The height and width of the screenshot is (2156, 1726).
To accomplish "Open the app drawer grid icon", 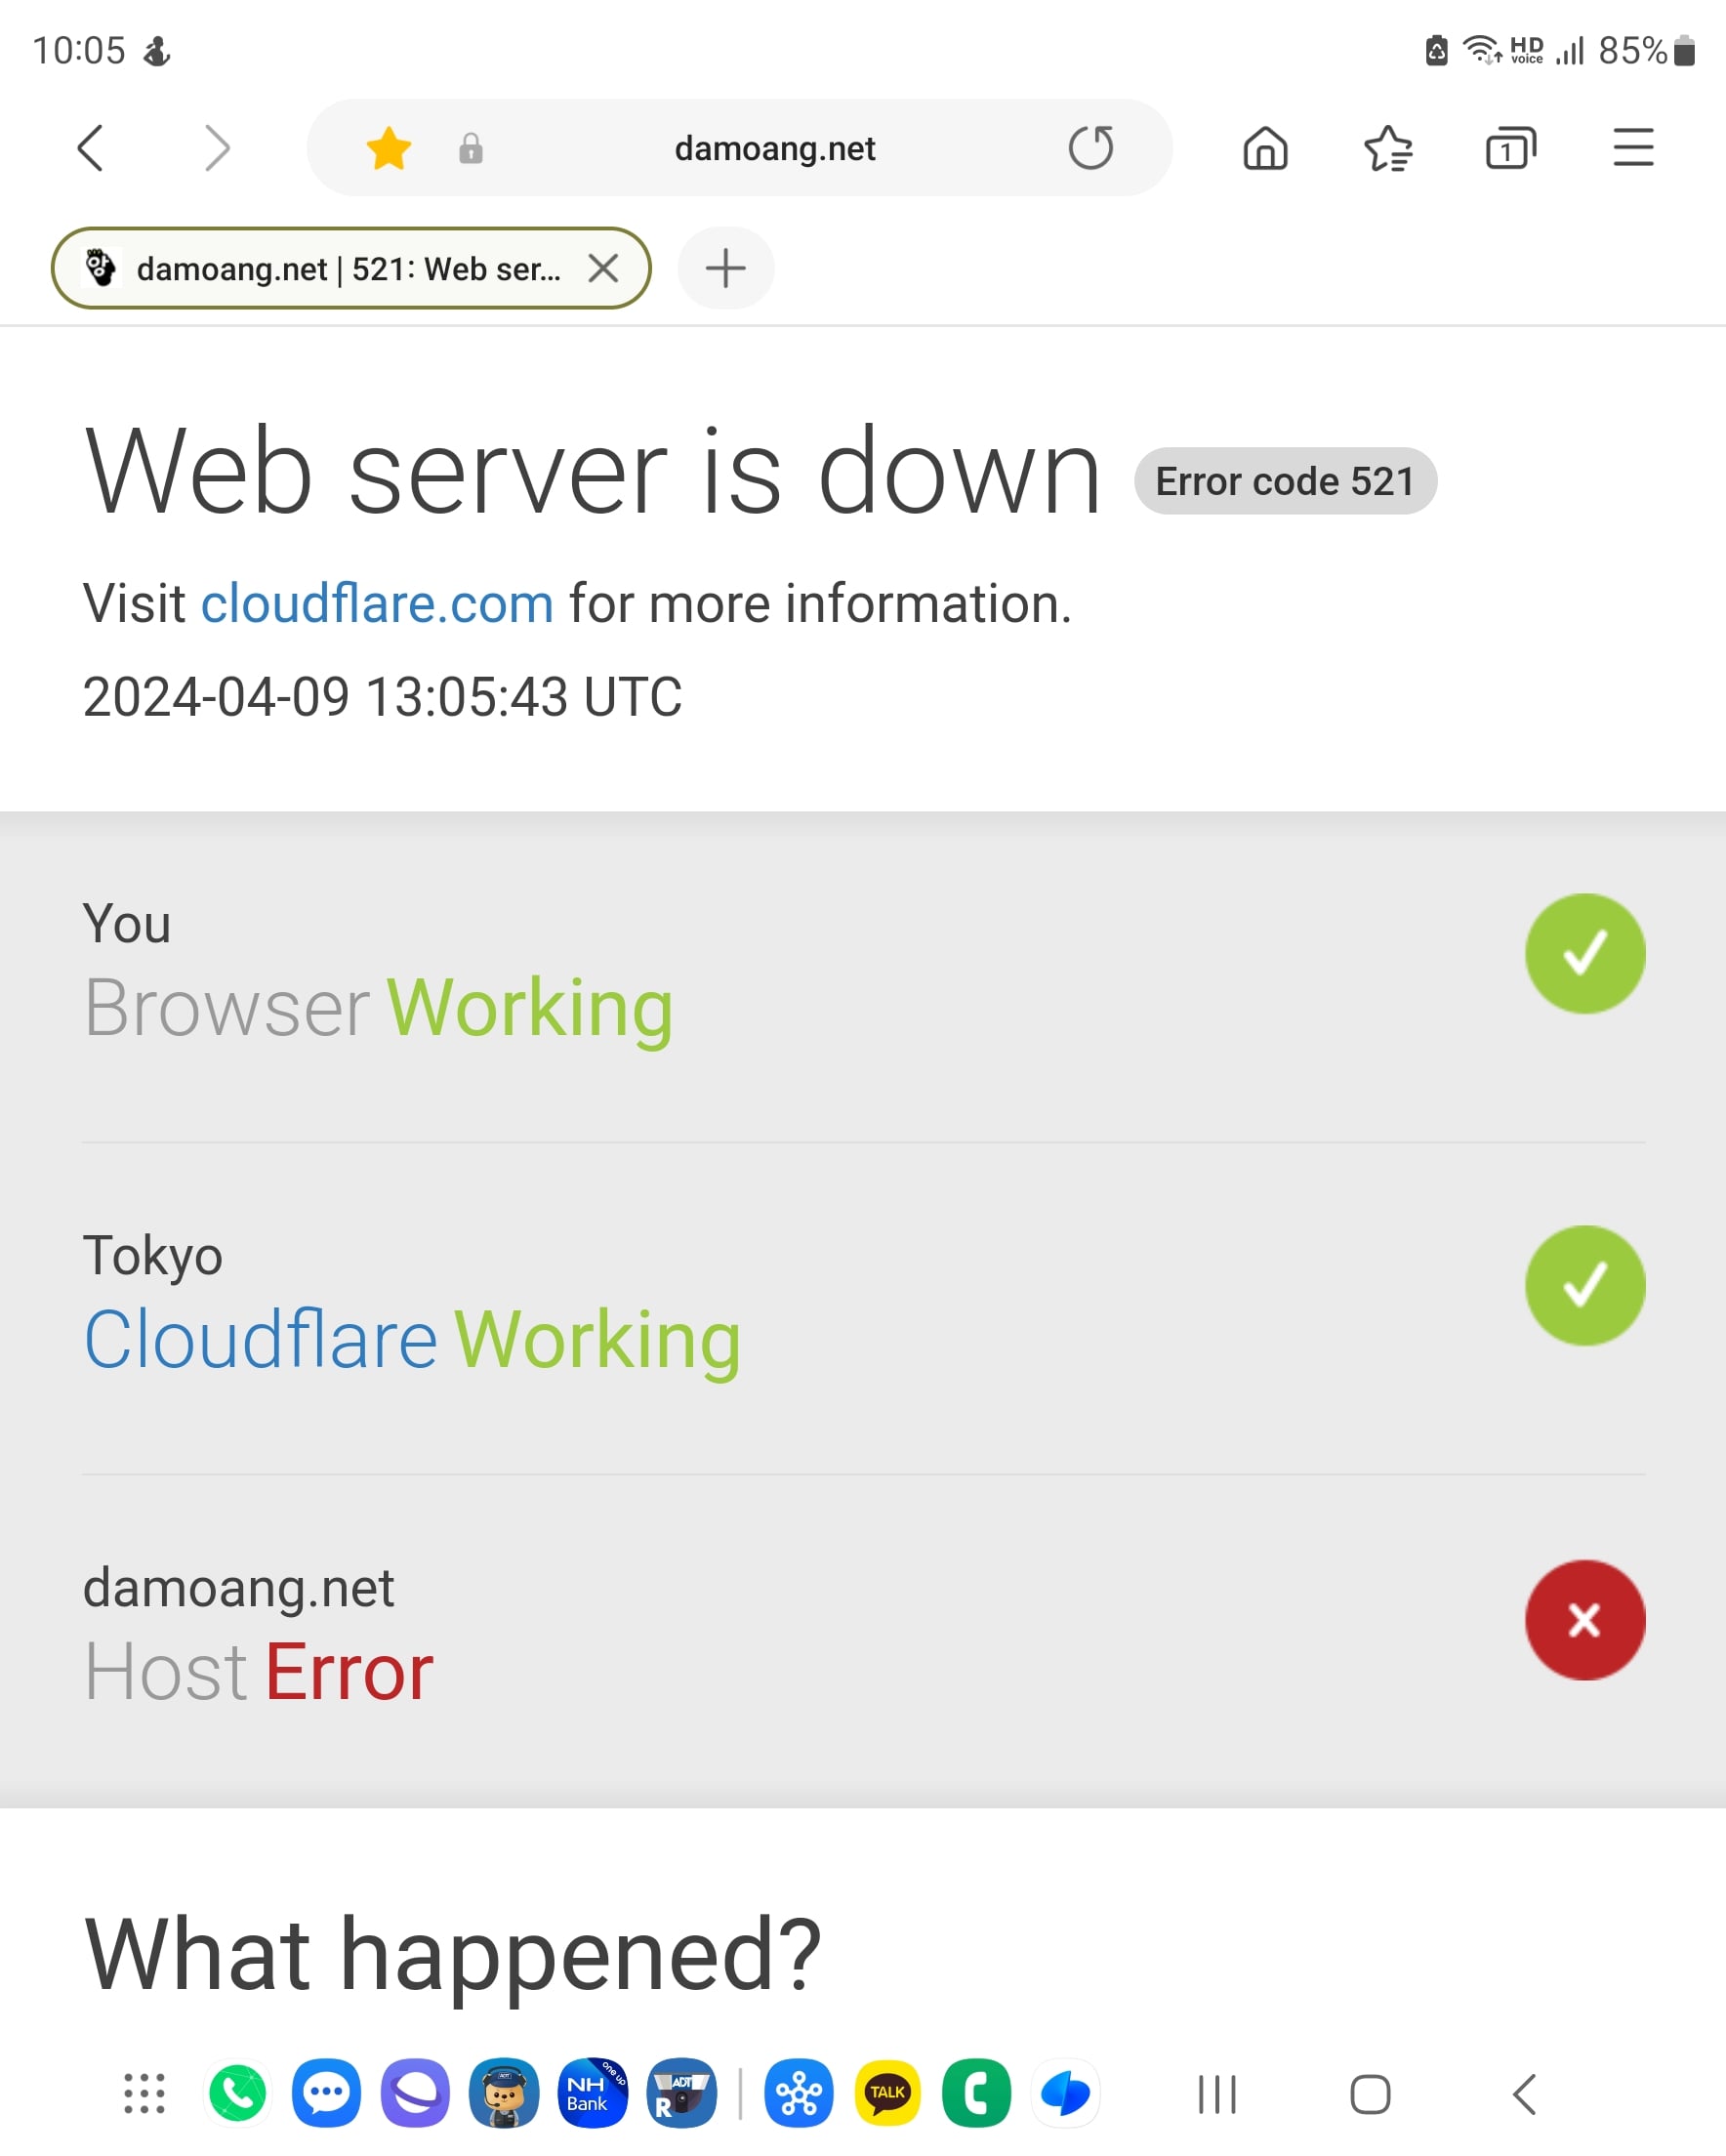I will (x=144, y=2093).
